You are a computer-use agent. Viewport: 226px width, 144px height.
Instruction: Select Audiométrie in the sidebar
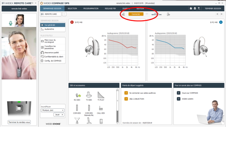(x=53, y=29)
